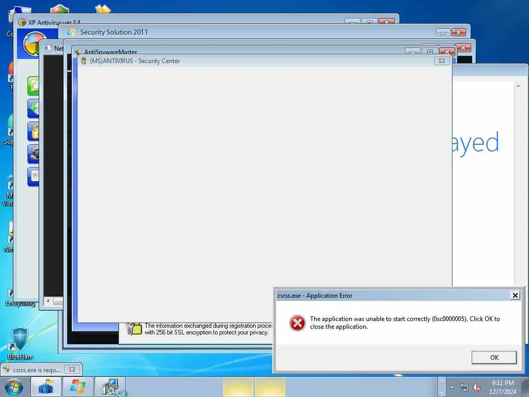Click the keys and padlock SSL icon
The height and width of the screenshot is (397, 529).
(x=134, y=328)
